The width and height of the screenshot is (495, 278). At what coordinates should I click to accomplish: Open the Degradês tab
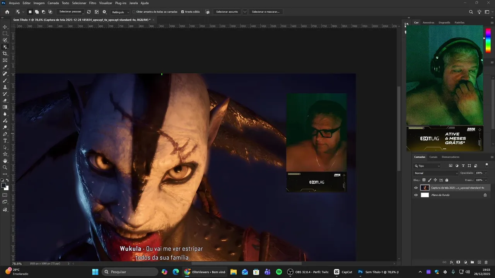(444, 22)
